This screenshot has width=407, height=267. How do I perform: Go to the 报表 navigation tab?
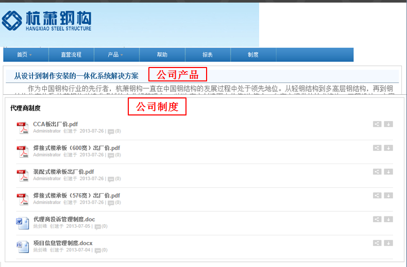(x=208, y=55)
